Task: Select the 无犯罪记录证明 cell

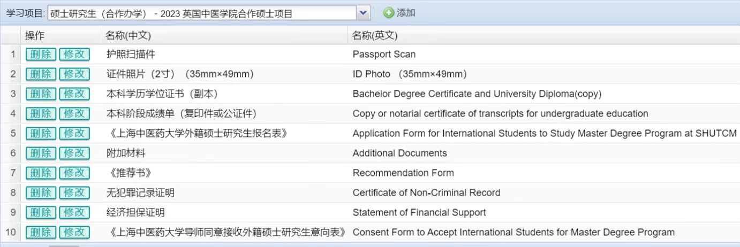Action: tap(224, 192)
